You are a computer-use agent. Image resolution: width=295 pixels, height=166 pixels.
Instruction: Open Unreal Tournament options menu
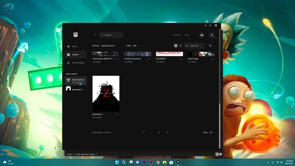coord(148,59)
